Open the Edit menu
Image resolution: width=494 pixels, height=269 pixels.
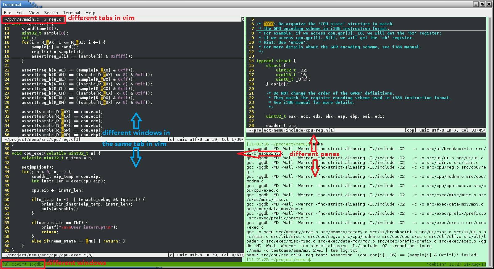click(x=20, y=13)
